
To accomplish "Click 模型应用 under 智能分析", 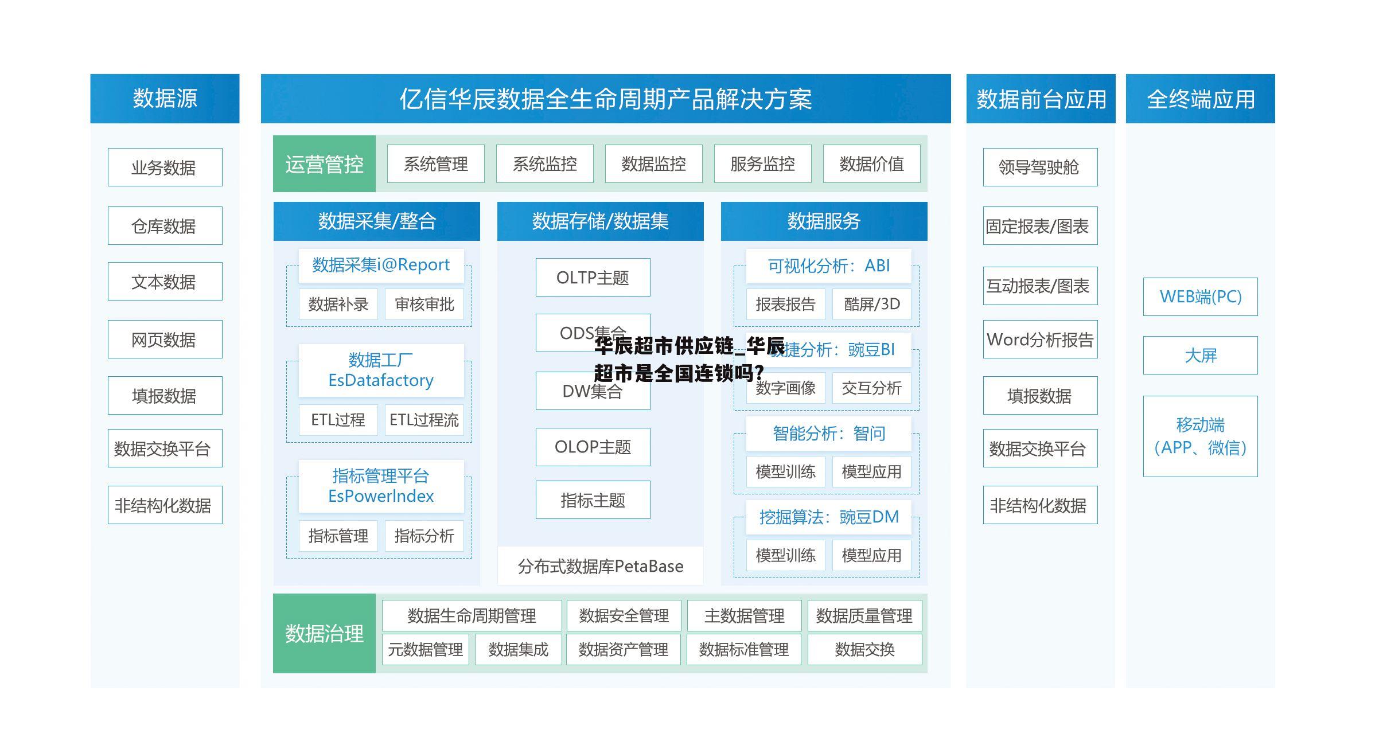I will pos(872,471).
